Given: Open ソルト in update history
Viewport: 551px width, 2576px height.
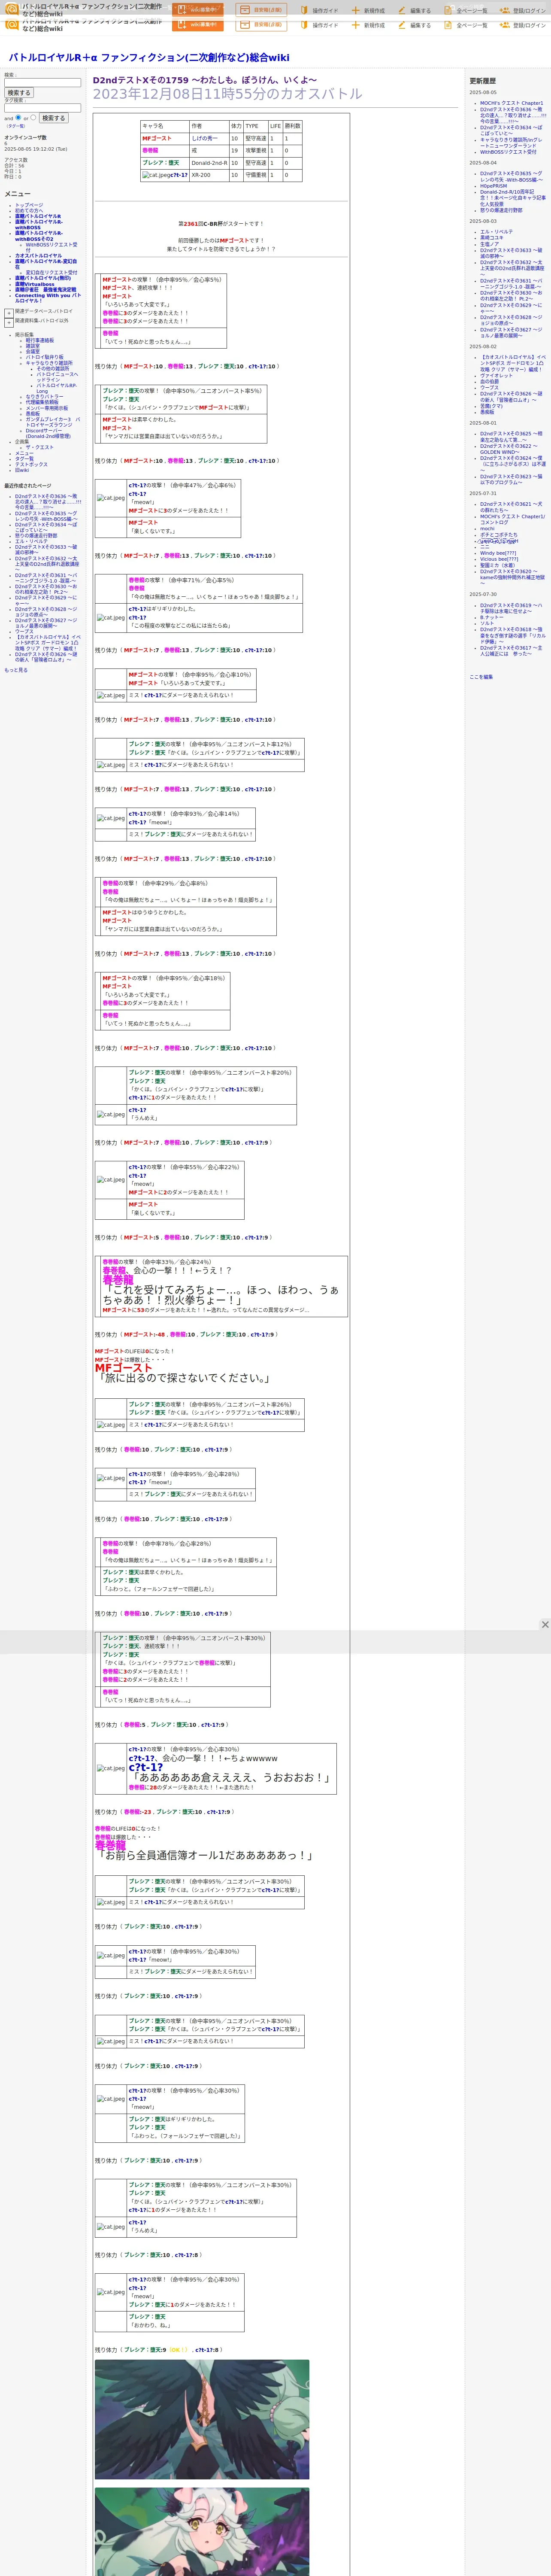Looking at the screenshot, I should coord(487,623).
